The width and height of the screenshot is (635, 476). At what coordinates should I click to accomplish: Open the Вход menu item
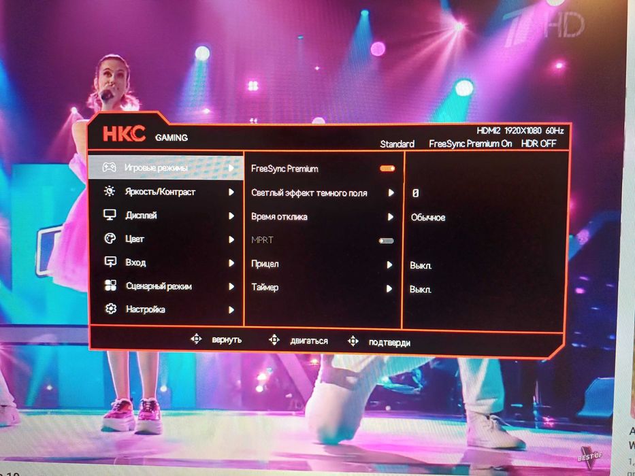[166, 262]
